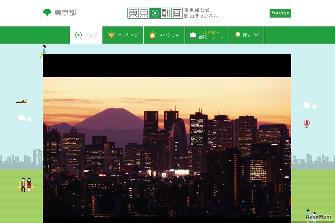Go to the ランキング section
Viewport: 335px width, 223px height.
127,35
